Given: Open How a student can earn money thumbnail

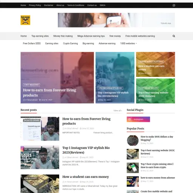Looking at the screenshot, I should click(40, 184).
